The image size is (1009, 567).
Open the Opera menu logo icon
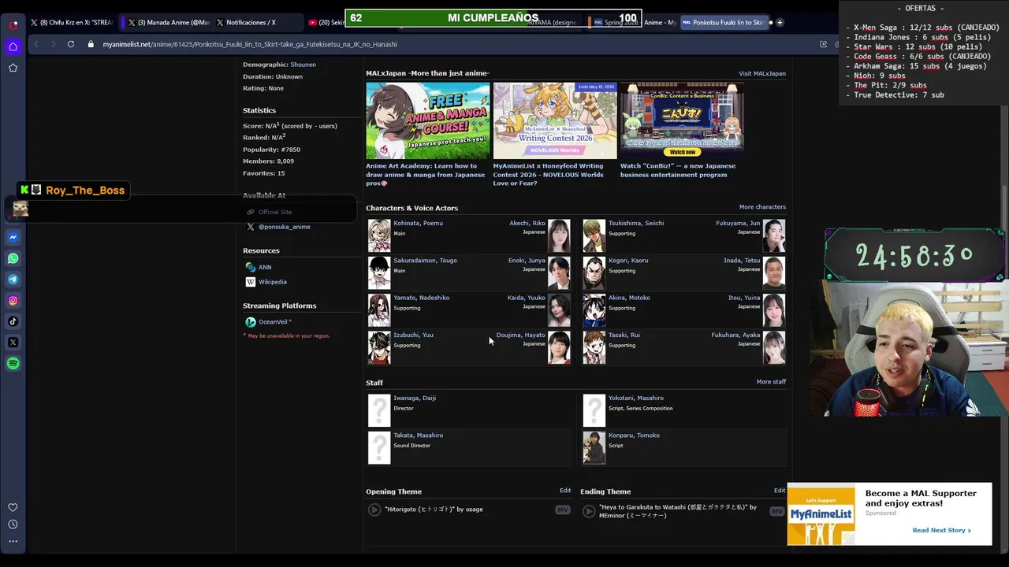pos(13,24)
